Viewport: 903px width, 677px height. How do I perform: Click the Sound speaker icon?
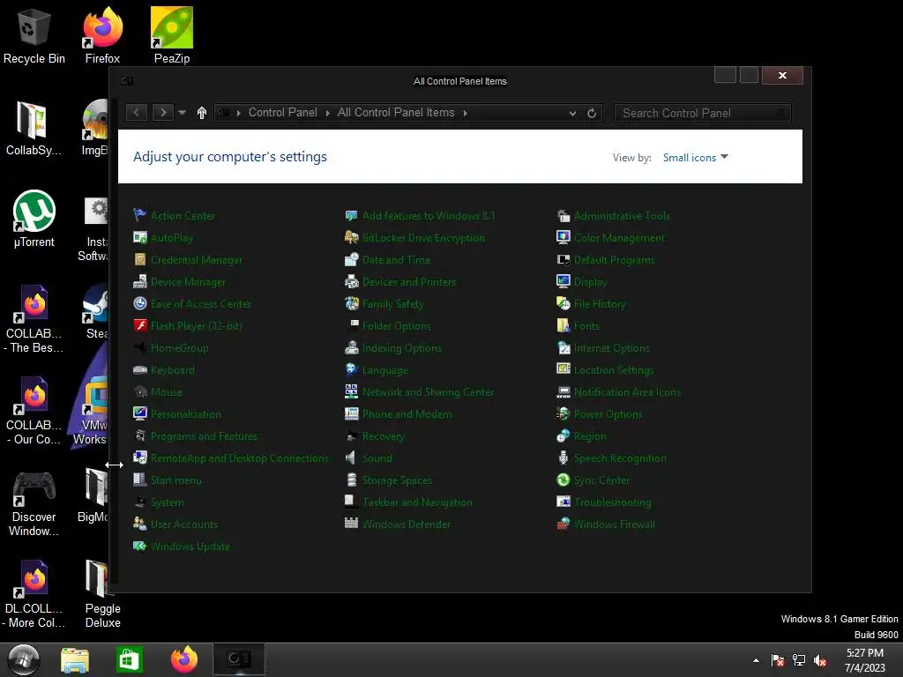click(351, 458)
